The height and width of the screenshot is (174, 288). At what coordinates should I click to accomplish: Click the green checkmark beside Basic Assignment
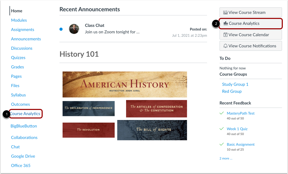point(222,144)
